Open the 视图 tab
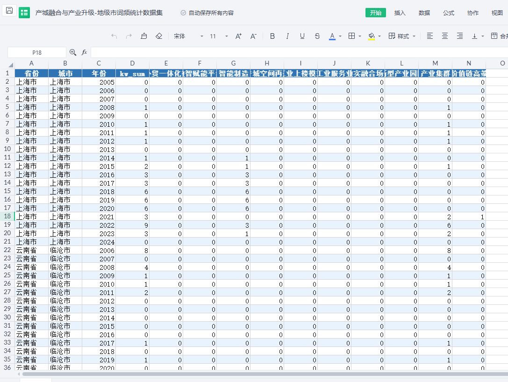Screen dimensions: 508x382 tap(497, 13)
